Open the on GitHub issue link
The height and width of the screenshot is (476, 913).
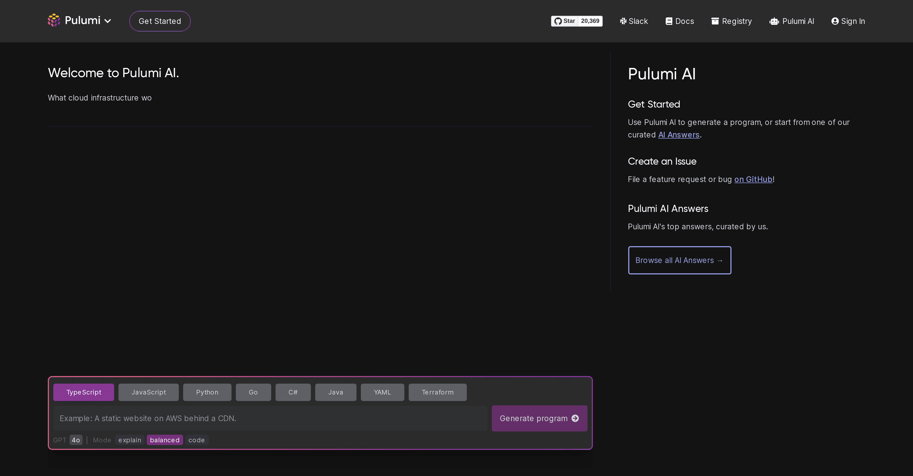click(x=753, y=179)
